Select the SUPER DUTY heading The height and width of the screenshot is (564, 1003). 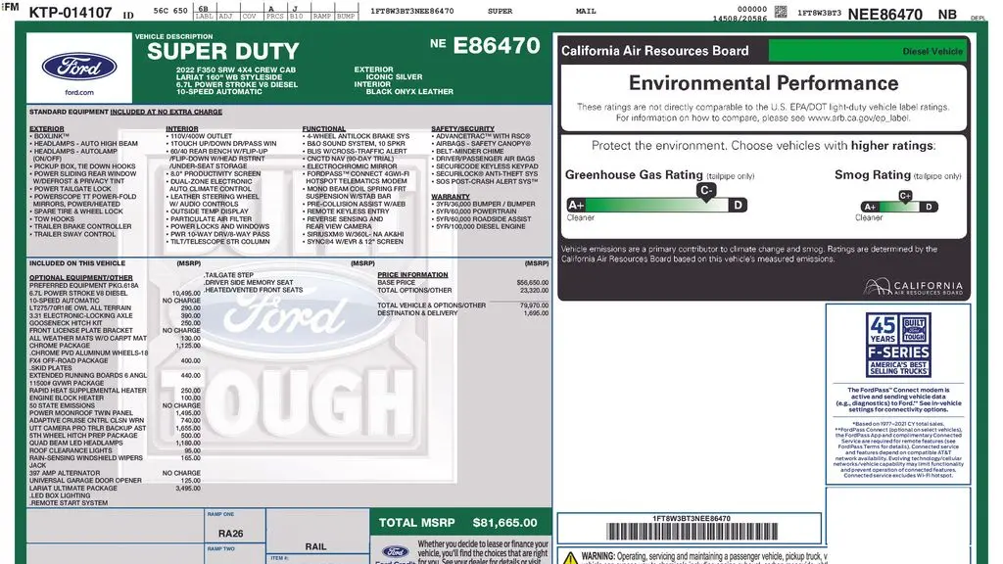pyautogui.click(x=222, y=51)
